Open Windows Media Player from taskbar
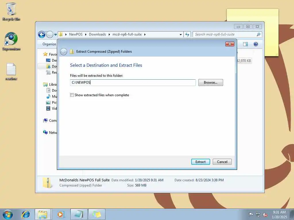The image size is (294, 220). pyautogui.click(x=60, y=214)
